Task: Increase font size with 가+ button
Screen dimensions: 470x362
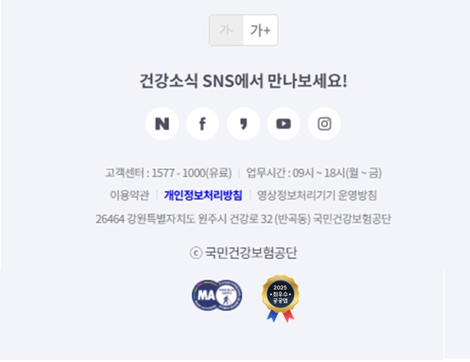Action: [260, 30]
